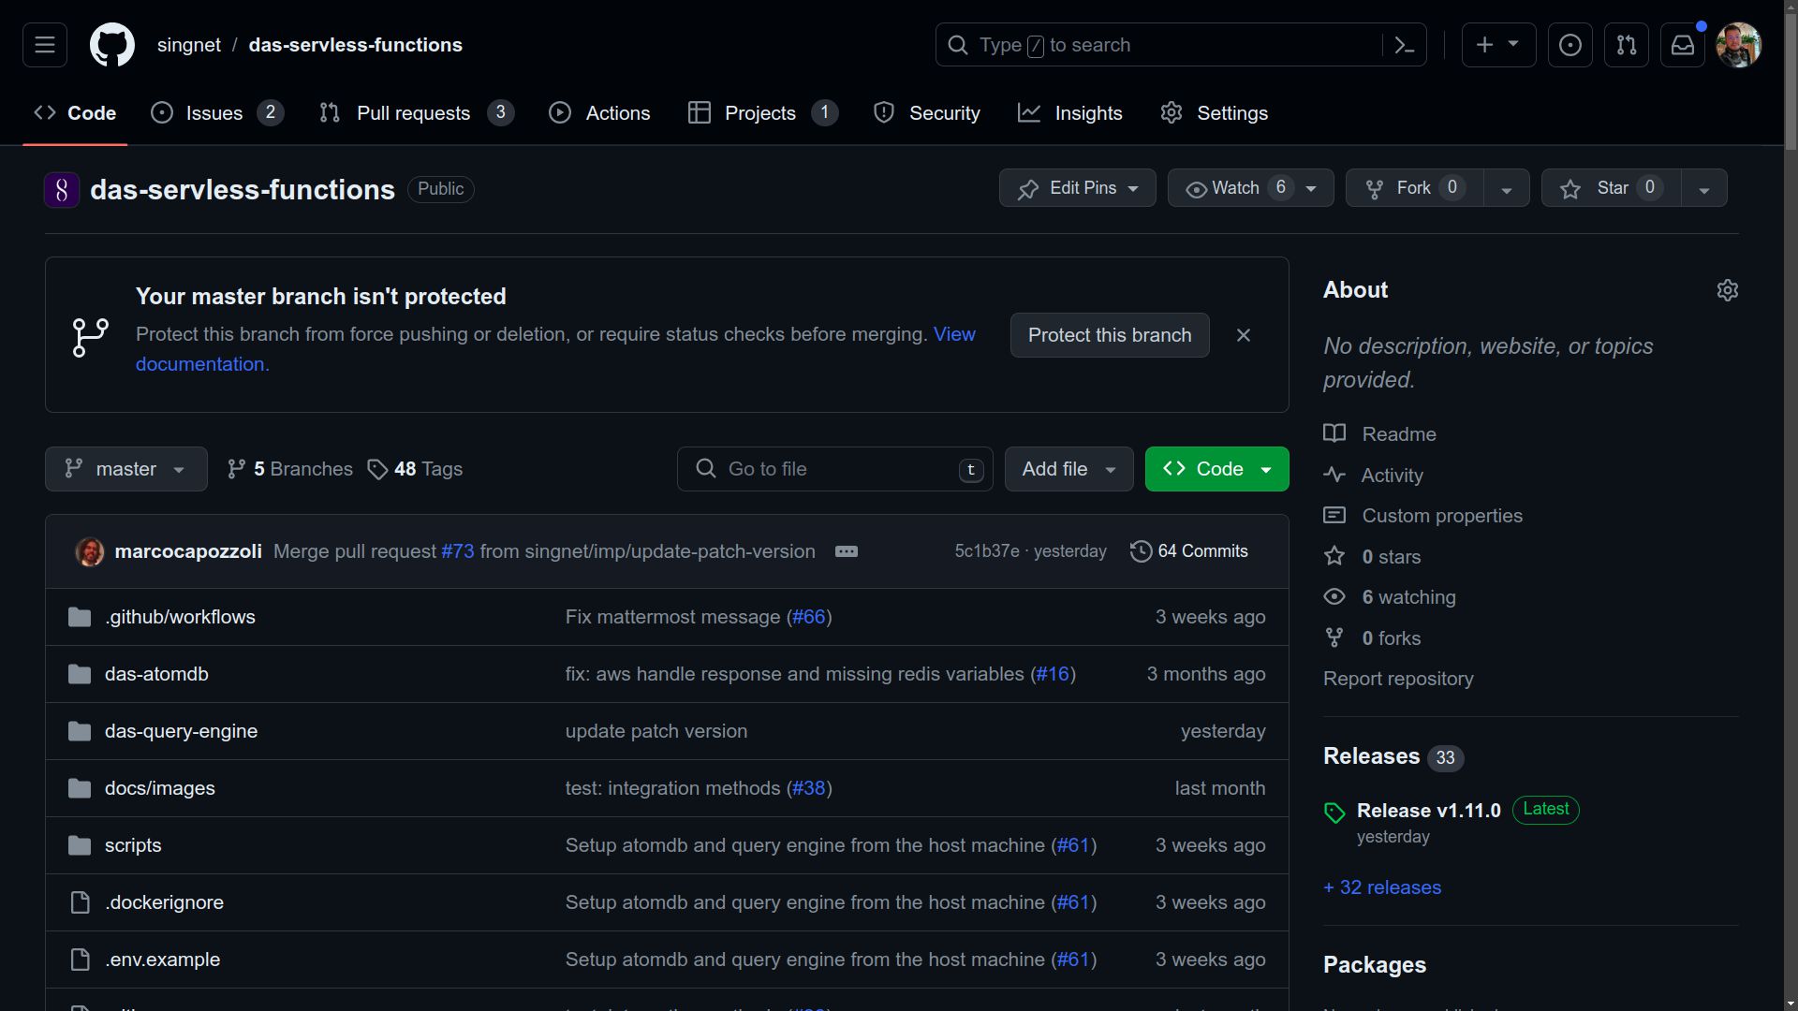Viewport: 1798px width, 1011px height.
Task: Toggle the star count expander arrow
Action: [1704, 187]
